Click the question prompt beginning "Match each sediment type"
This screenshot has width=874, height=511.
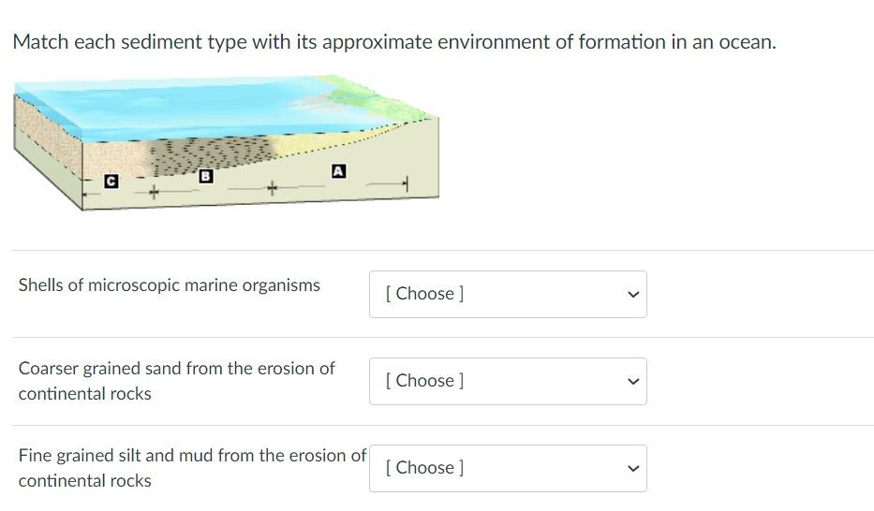(x=394, y=42)
